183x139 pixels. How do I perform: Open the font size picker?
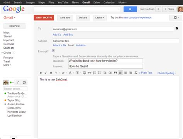point(64,73)
